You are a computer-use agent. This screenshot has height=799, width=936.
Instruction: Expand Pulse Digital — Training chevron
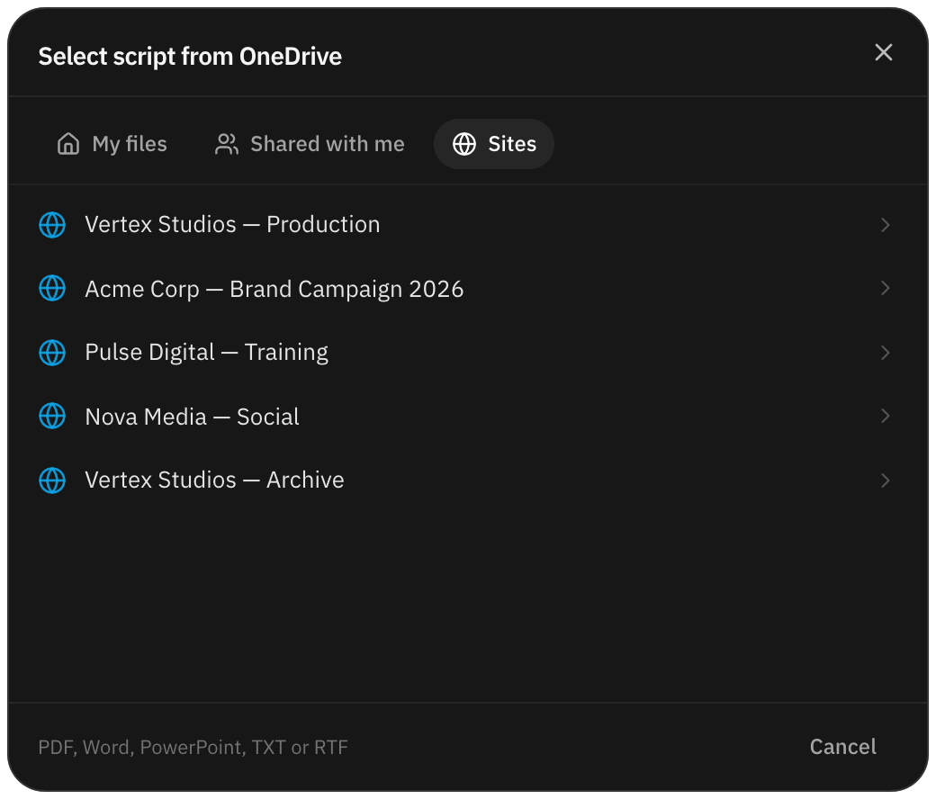[886, 353]
